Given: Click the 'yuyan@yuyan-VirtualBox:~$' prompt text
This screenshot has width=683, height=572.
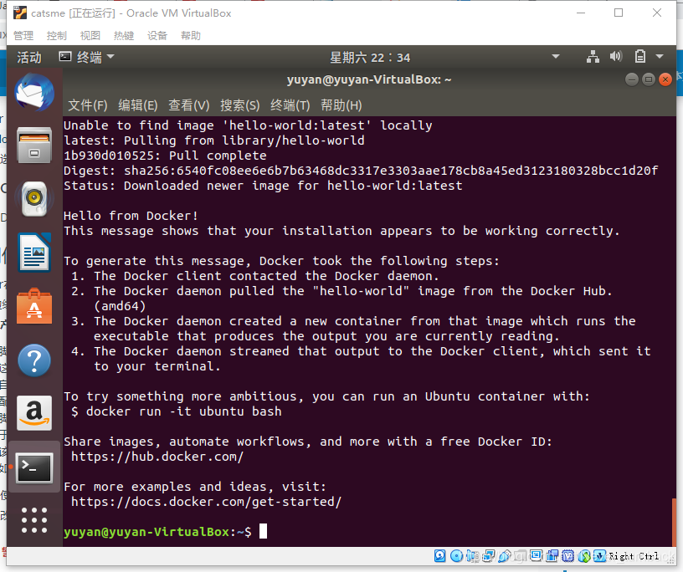Looking at the screenshot, I should 157,532.
